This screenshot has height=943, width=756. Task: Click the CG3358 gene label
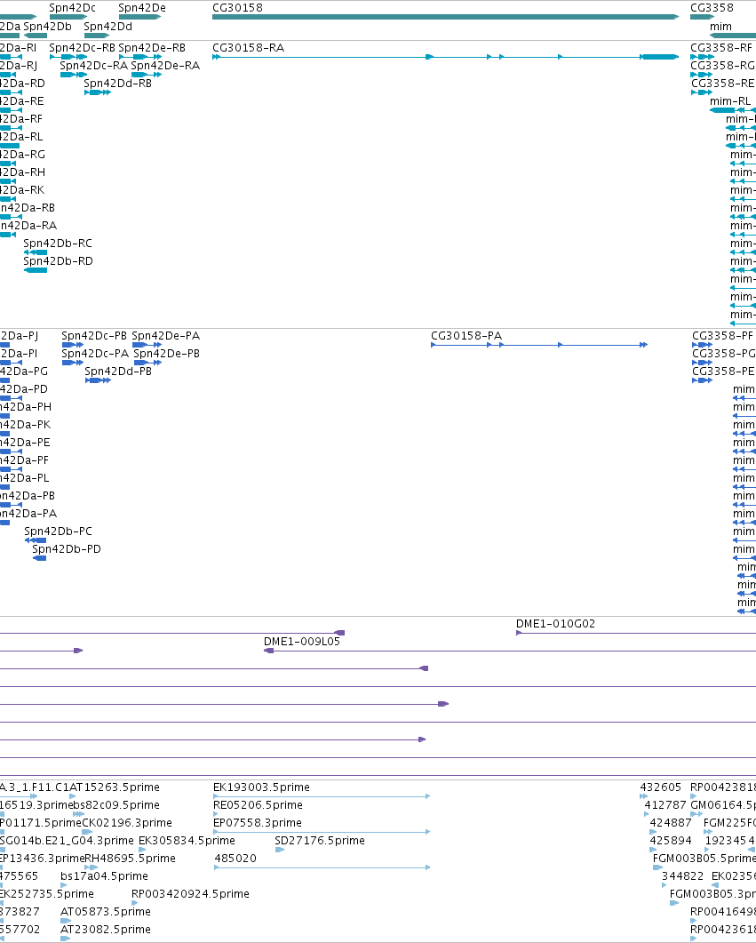712,8
